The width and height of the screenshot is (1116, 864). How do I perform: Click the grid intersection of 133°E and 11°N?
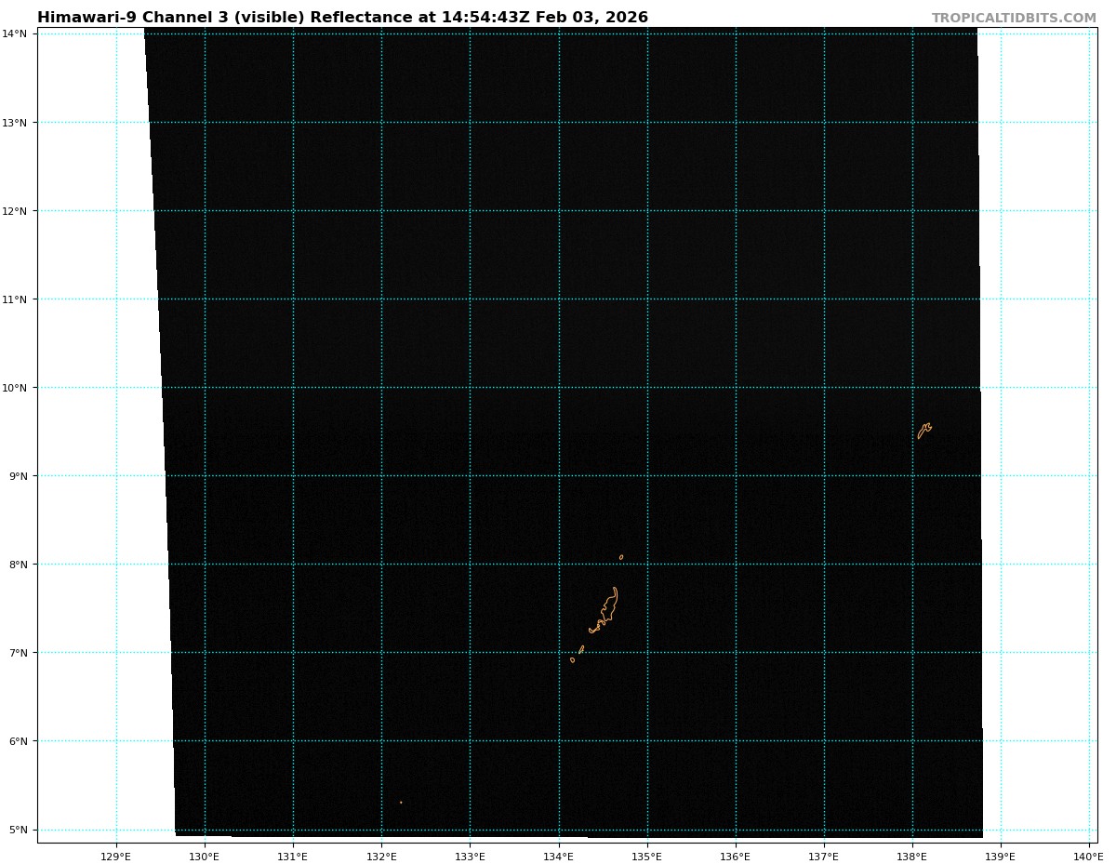[470, 299]
